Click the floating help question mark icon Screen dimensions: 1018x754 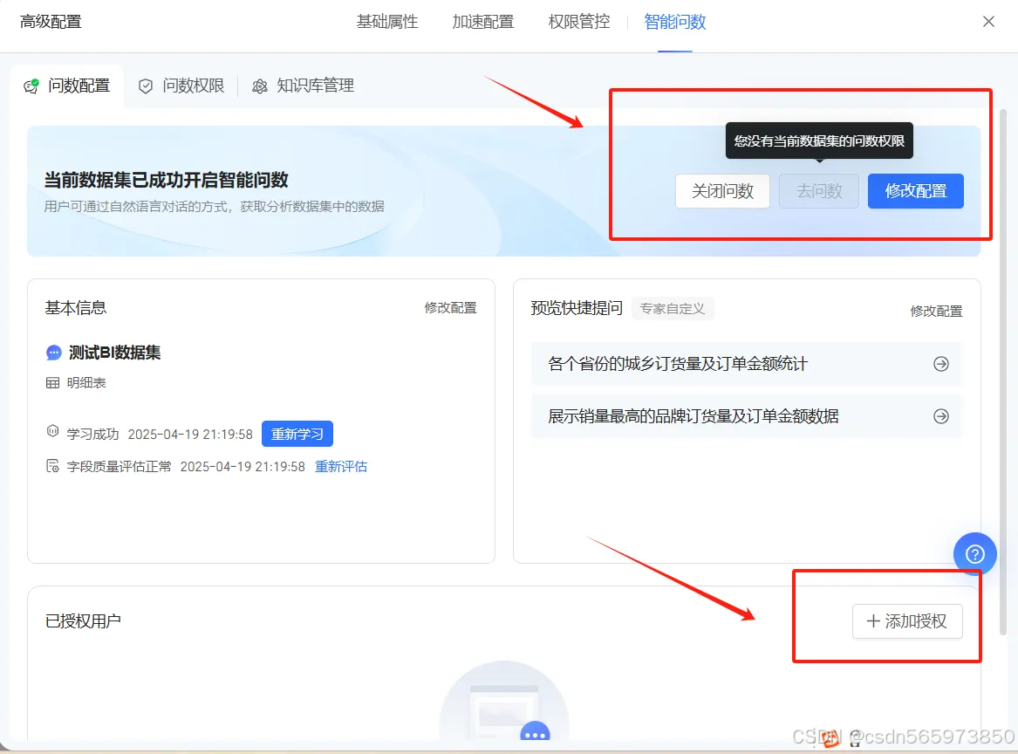(x=974, y=554)
